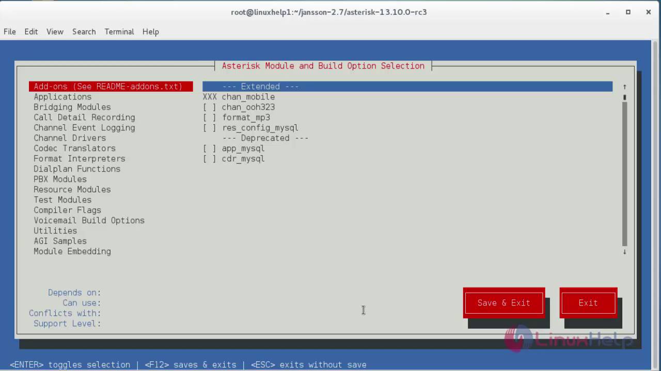Maximize the terminal window
This screenshot has width=661, height=371.
628,12
